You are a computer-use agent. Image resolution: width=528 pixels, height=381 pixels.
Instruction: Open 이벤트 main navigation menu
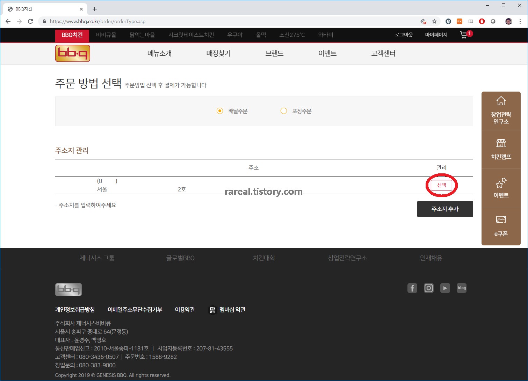[x=327, y=53]
